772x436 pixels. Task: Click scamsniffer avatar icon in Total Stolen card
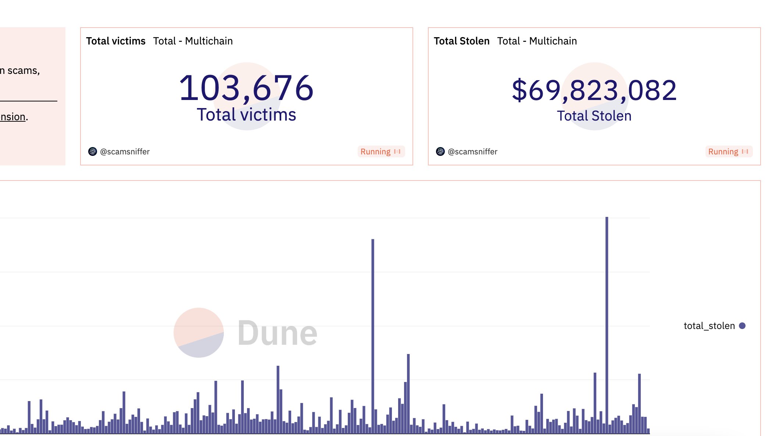[x=440, y=151]
